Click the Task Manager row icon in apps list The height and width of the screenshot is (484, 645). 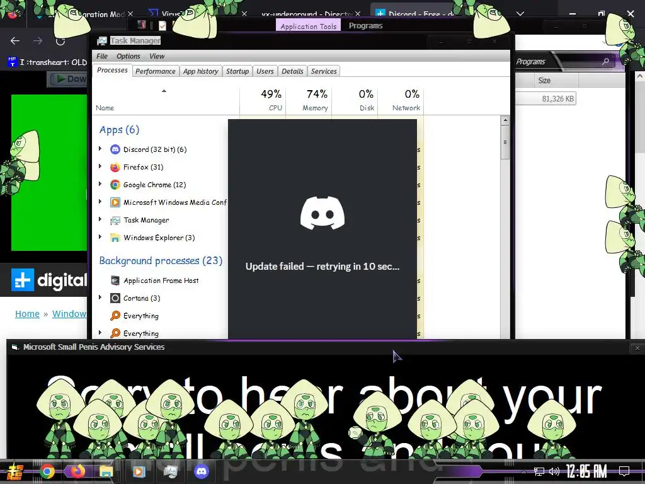point(115,220)
